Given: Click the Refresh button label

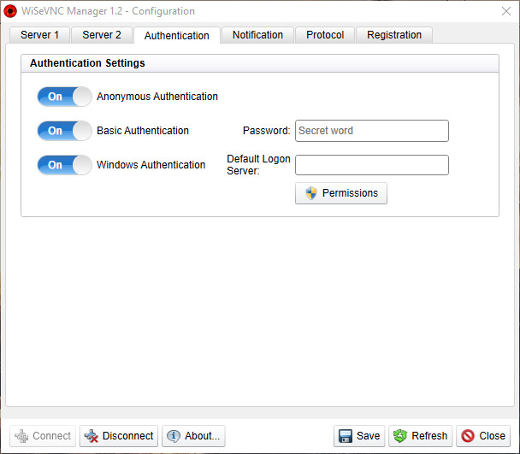Looking at the screenshot, I should coord(429,436).
